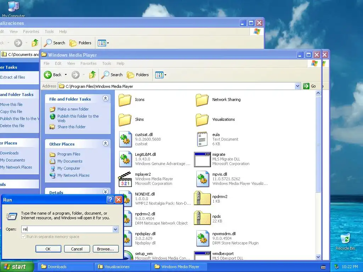
Task: Select the npds zipped folder icon
Action: (202, 218)
